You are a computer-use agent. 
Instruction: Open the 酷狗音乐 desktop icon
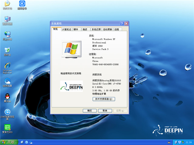[x=22, y=5]
